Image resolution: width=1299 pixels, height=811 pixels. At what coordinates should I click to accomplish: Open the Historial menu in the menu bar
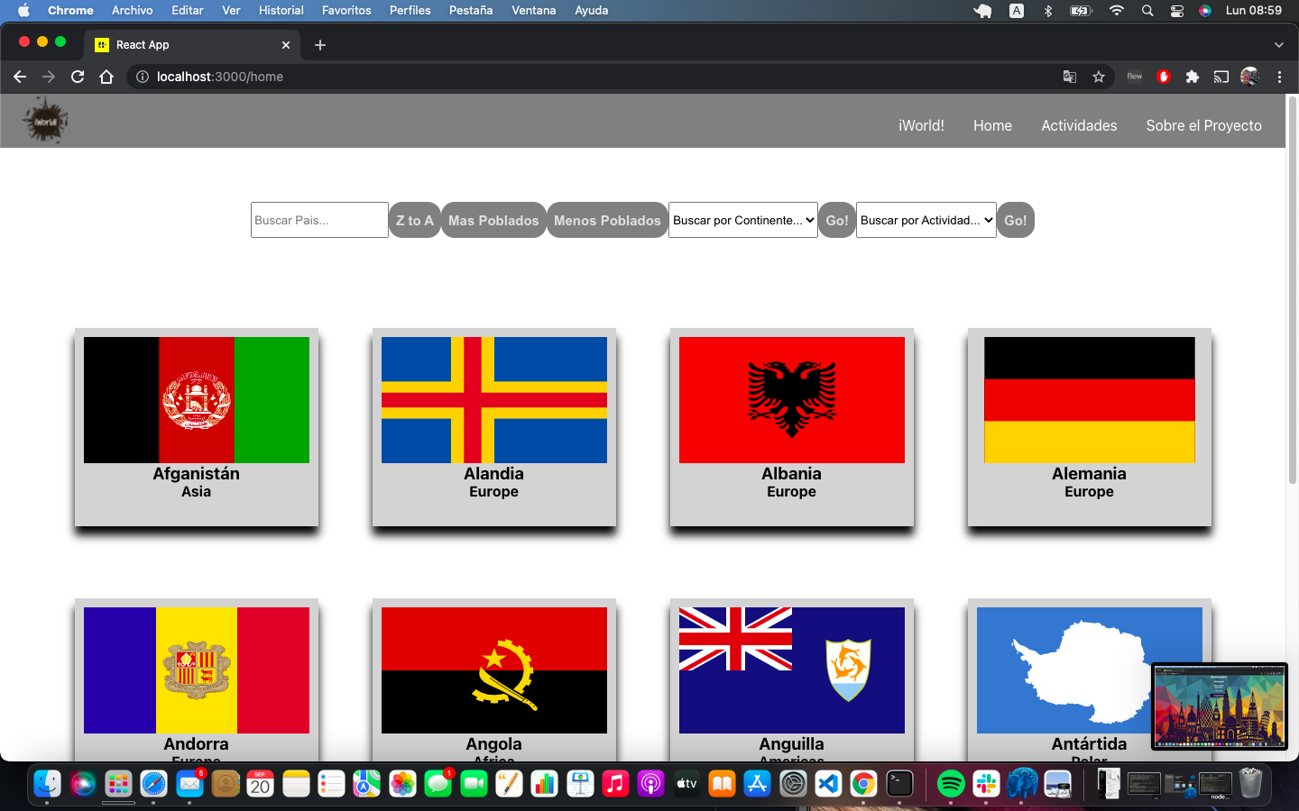281,10
